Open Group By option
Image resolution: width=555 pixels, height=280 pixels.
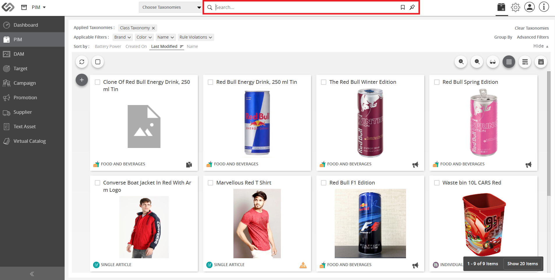(503, 37)
